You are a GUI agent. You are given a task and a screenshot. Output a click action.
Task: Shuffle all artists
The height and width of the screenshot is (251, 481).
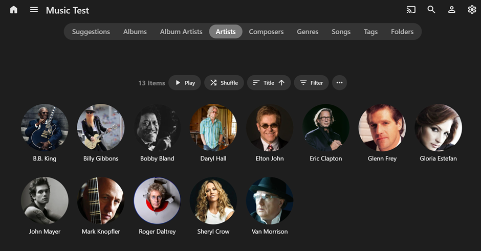click(224, 83)
